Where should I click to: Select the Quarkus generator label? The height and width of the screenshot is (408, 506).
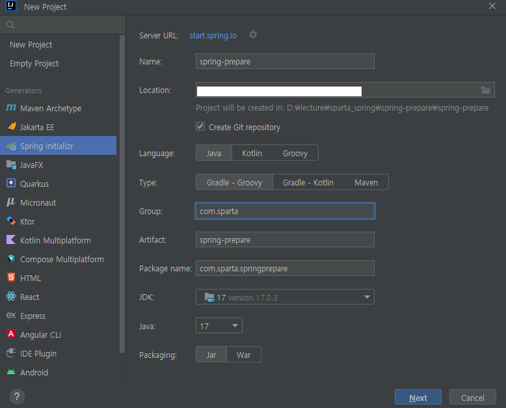[x=34, y=184]
